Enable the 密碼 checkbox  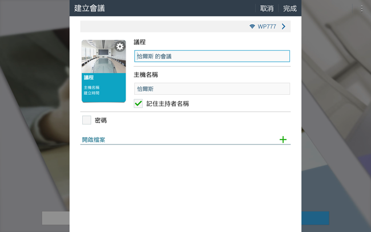click(x=87, y=120)
